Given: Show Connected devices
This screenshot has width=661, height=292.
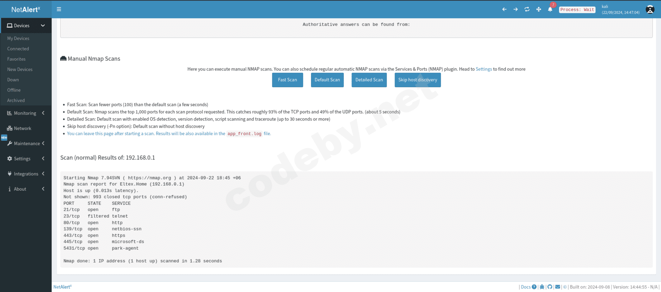Looking at the screenshot, I should coord(18,49).
